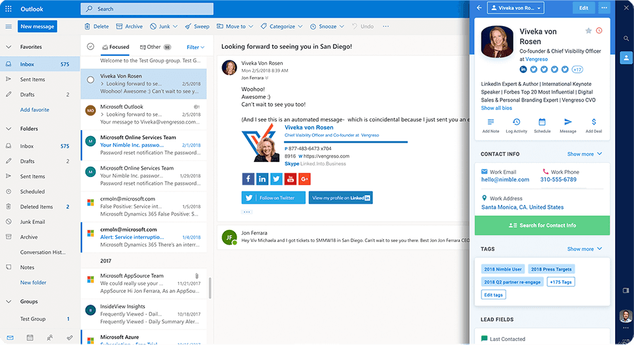Screen dimensions: 634x345
Task: Click the Nimble Edit button
Action: pos(584,8)
